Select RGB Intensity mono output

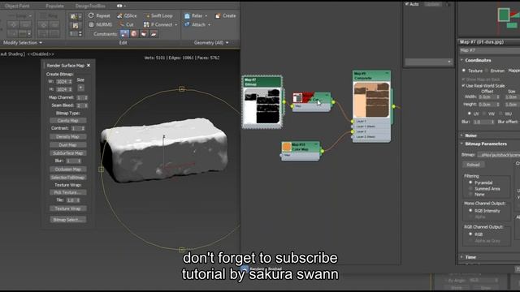pyautogui.click(x=470, y=211)
